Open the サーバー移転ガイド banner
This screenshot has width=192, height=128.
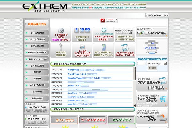pos(152,116)
